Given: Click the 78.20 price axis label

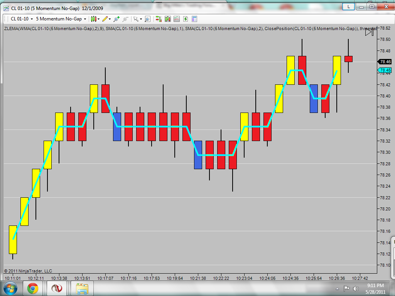Looking at the screenshot, I should point(385,209).
